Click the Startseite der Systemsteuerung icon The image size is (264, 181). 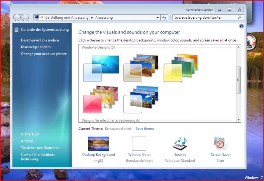click(17, 30)
